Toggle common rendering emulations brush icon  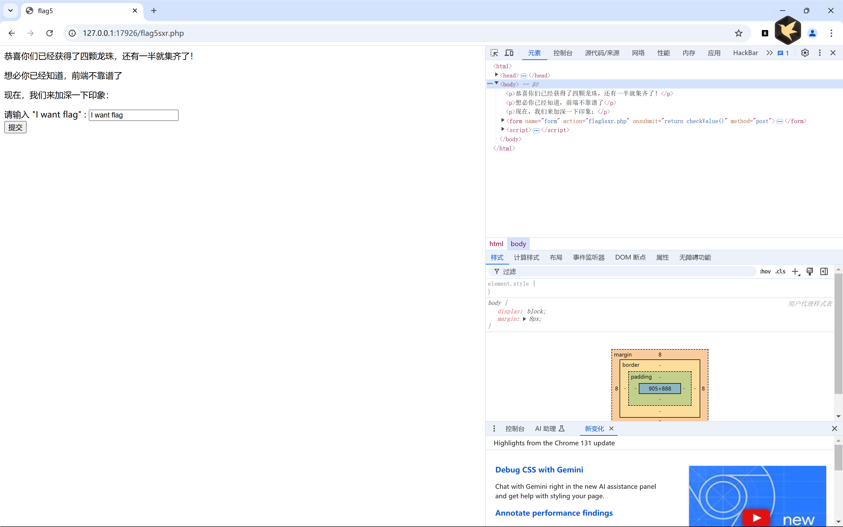[x=810, y=271]
